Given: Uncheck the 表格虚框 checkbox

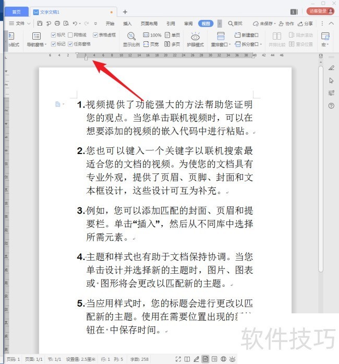Looking at the screenshot, I should click(95, 35).
